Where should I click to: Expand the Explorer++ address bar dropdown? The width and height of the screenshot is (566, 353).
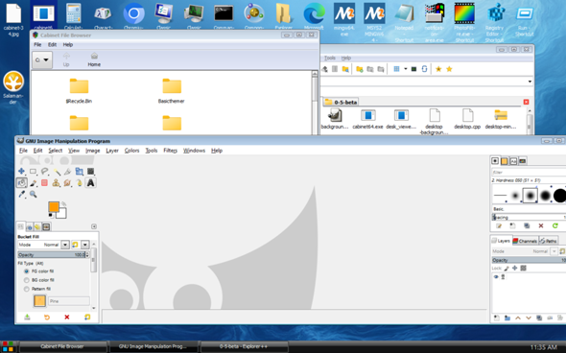coord(530,82)
